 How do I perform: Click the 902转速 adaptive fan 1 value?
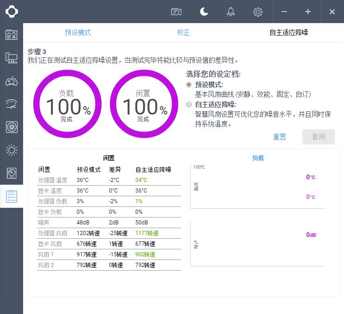tap(145, 254)
